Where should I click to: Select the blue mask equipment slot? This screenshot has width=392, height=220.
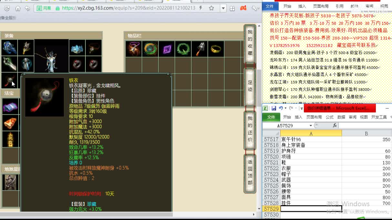click(77, 48)
